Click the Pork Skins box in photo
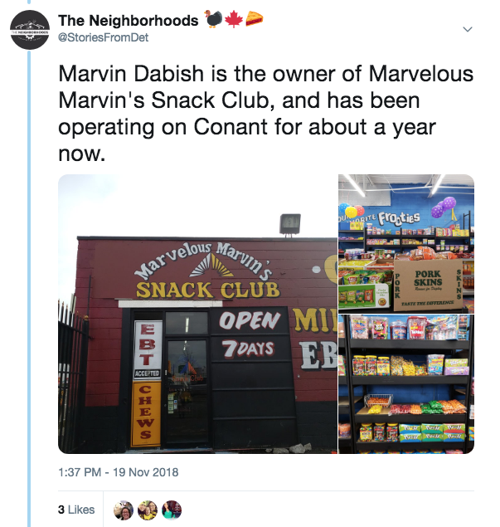 point(428,285)
